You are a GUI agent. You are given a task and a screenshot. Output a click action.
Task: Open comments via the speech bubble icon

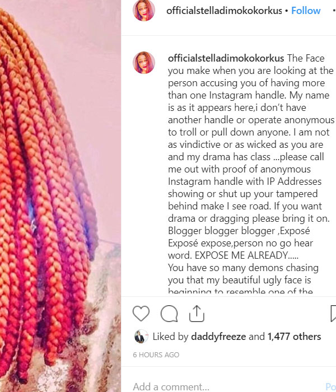tap(169, 313)
